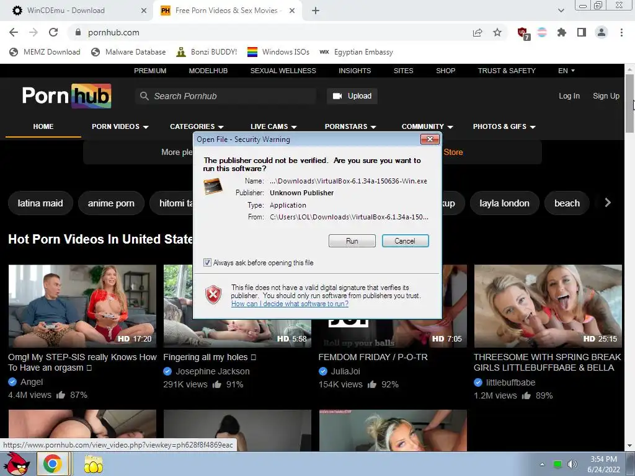Open the Bonzi BUDDY! bookmark
The height and width of the screenshot is (476, 635).
206,52
